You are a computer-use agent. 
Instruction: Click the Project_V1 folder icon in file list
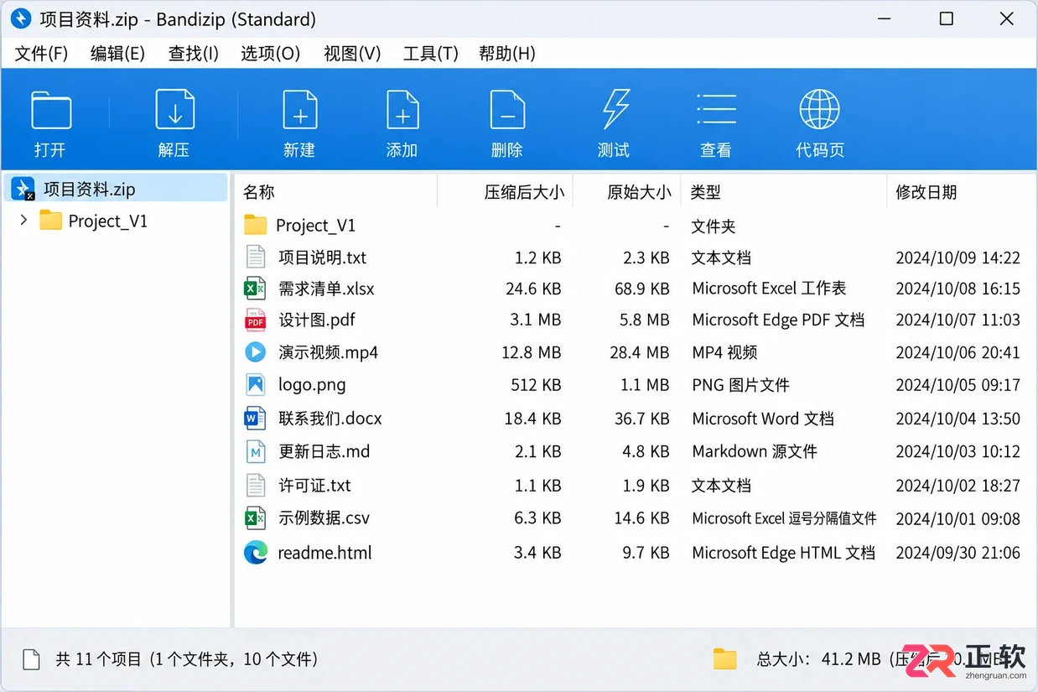coord(255,225)
